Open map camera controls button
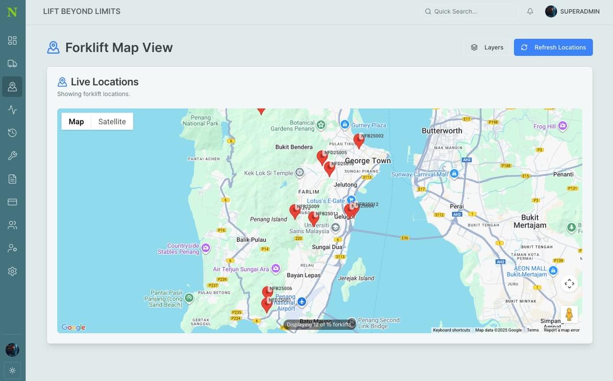Image resolution: width=613 pixels, height=381 pixels. click(569, 283)
